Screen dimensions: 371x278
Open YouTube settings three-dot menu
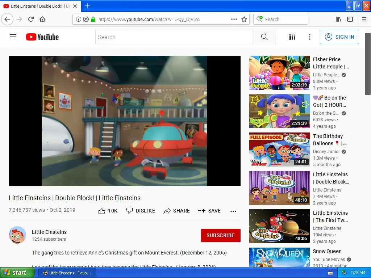[x=309, y=37]
